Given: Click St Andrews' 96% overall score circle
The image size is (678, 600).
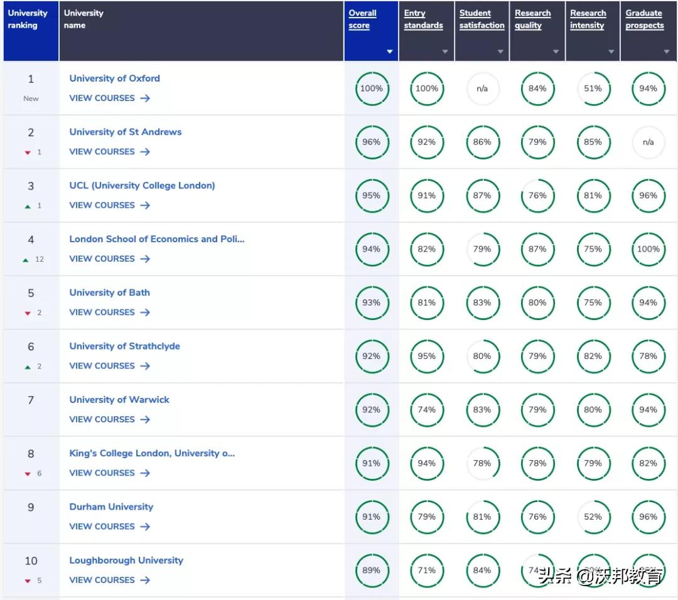Looking at the screenshot, I should 372,142.
